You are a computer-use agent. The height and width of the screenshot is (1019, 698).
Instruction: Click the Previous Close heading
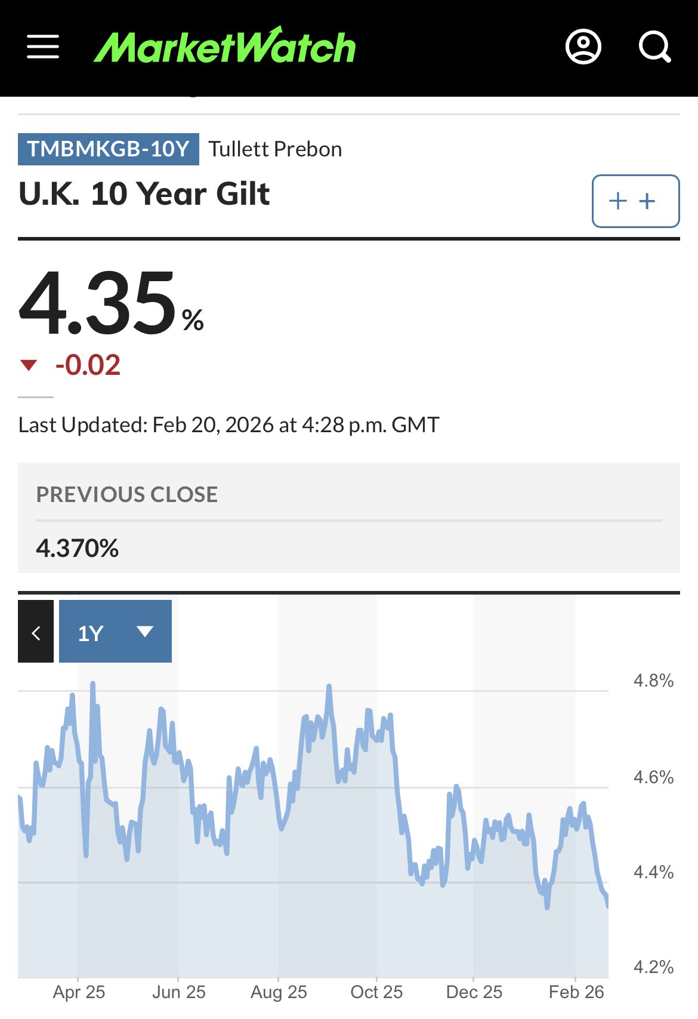coord(127,494)
